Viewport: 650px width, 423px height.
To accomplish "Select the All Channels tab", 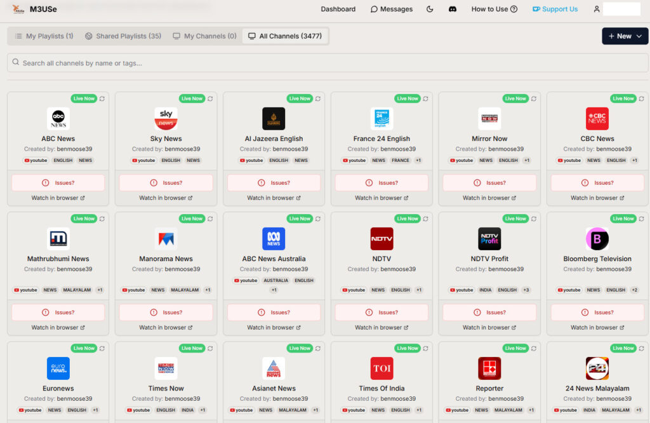I will tap(285, 36).
